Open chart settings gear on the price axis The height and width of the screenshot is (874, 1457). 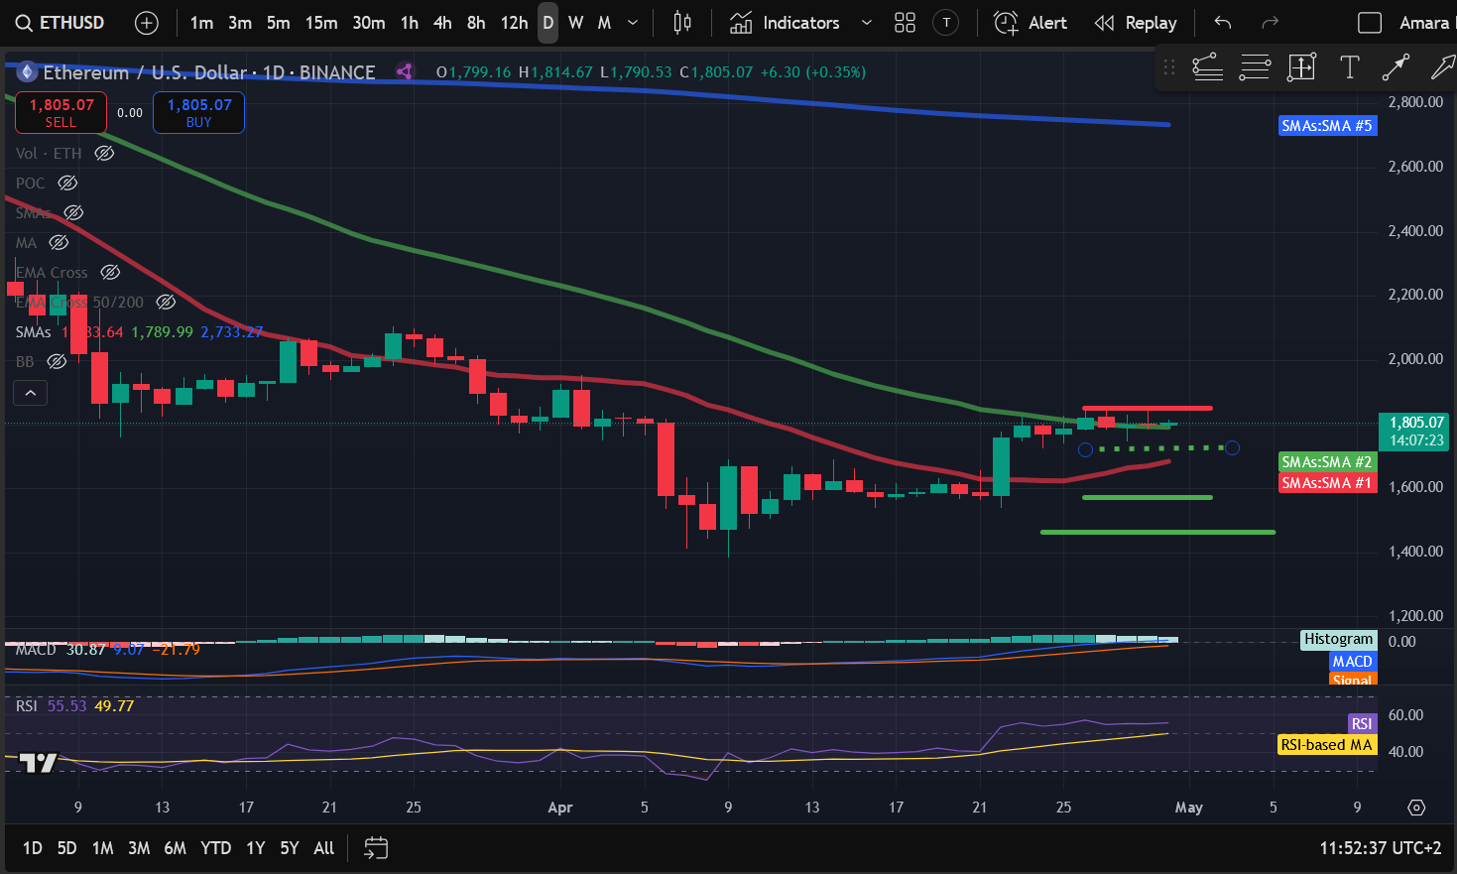point(1416,808)
